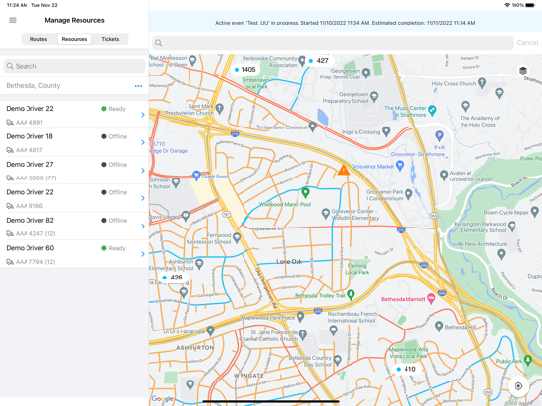Click the Lone Oak neighborhood label

[290, 262]
